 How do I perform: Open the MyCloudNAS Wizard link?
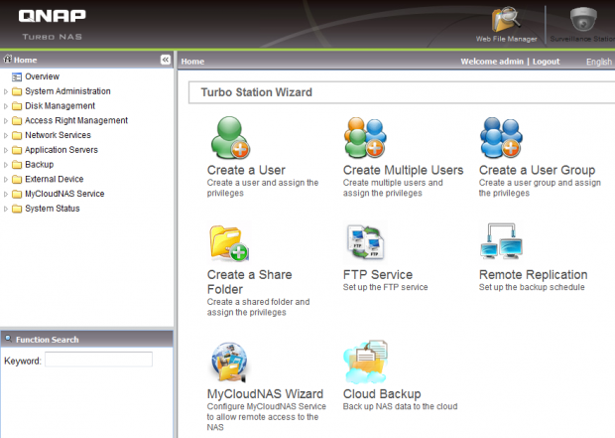[x=265, y=394]
